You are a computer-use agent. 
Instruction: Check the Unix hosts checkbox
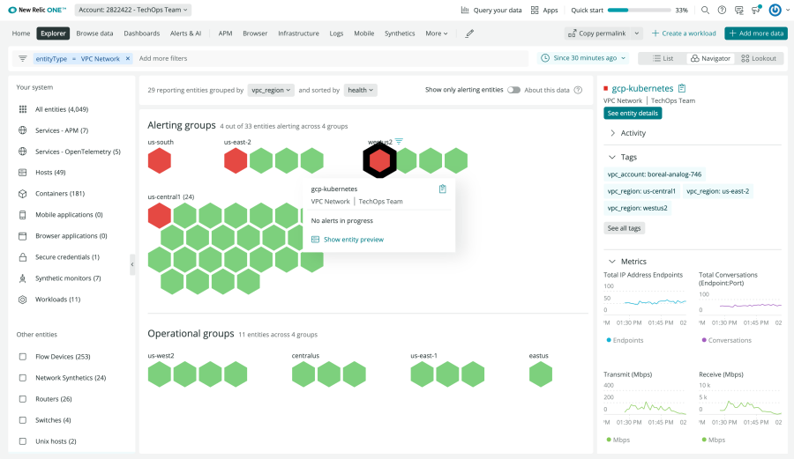[23, 441]
